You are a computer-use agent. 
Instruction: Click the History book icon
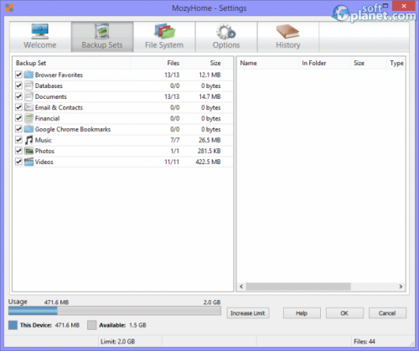tap(287, 32)
